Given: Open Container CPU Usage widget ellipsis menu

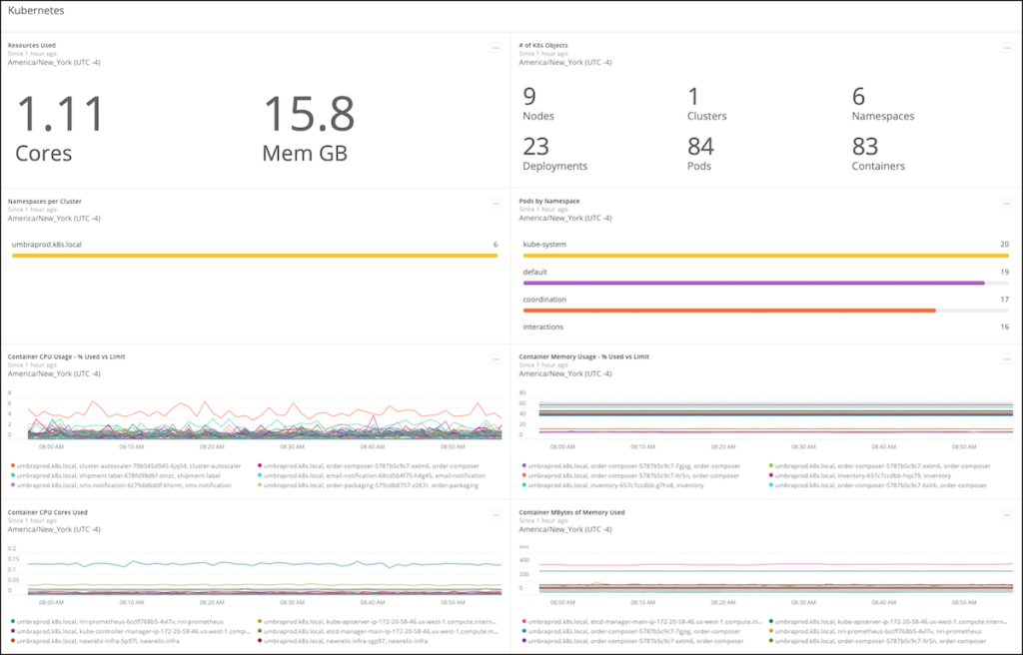Looking at the screenshot, I should pos(495,358).
